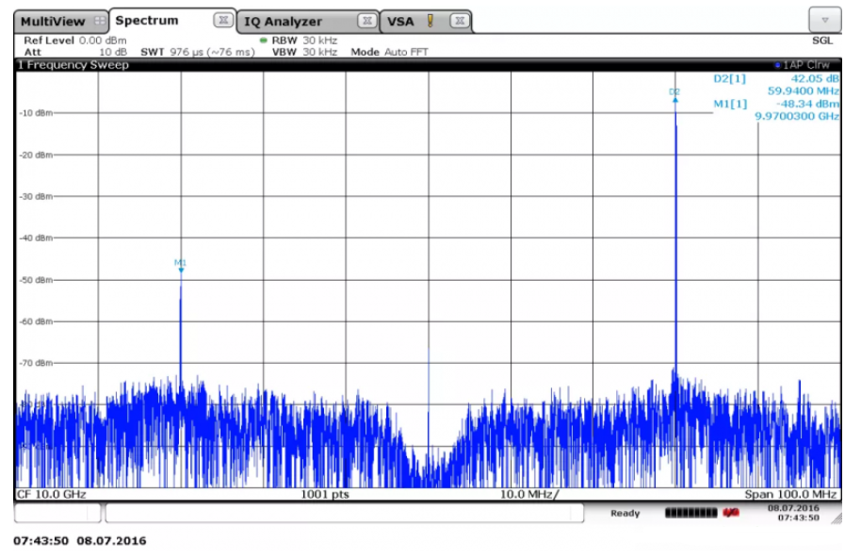Click the -10 dBm axis label
The width and height of the screenshot is (861, 559).
(x=36, y=113)
